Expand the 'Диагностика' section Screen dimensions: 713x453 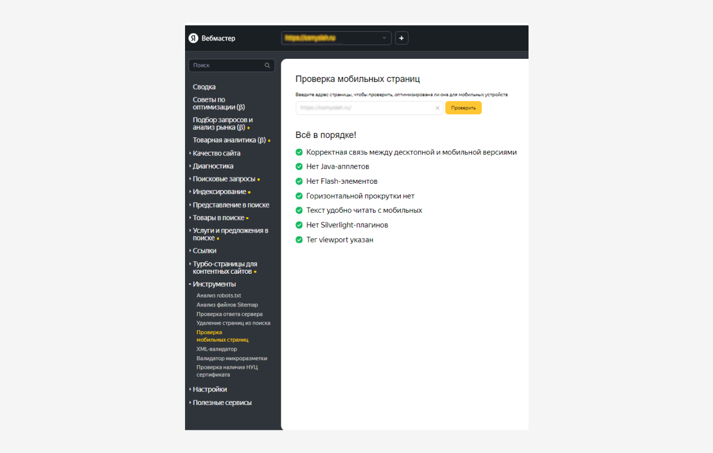[213, 166]
